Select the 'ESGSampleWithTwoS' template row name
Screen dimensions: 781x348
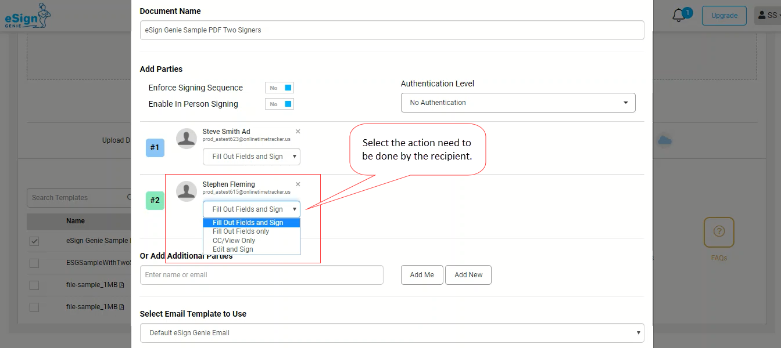click(98, 263)
